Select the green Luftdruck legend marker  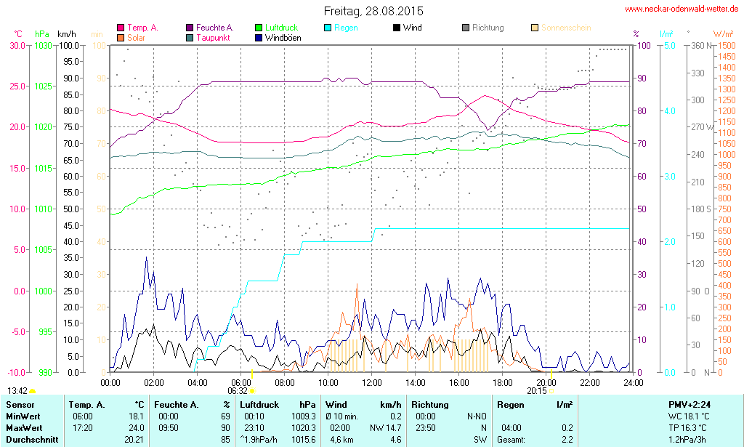coord(259,28)
